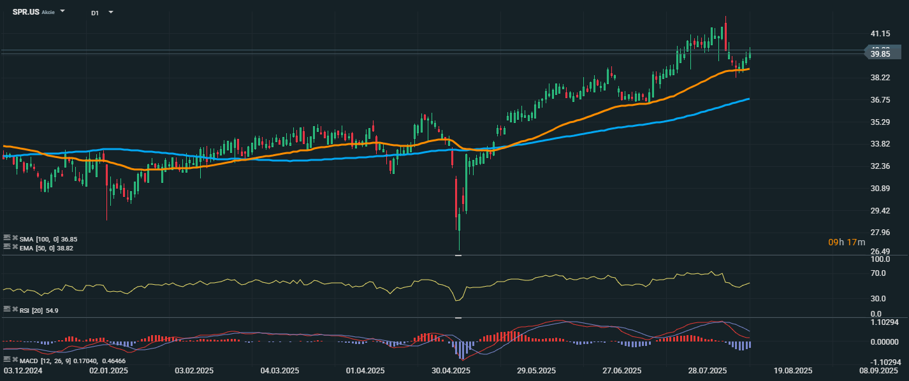The width and height of the screenshot is (909, 381).
Task: Open MACD indicator settings icon
Action: pyautogui.click(x=7, y=360)
